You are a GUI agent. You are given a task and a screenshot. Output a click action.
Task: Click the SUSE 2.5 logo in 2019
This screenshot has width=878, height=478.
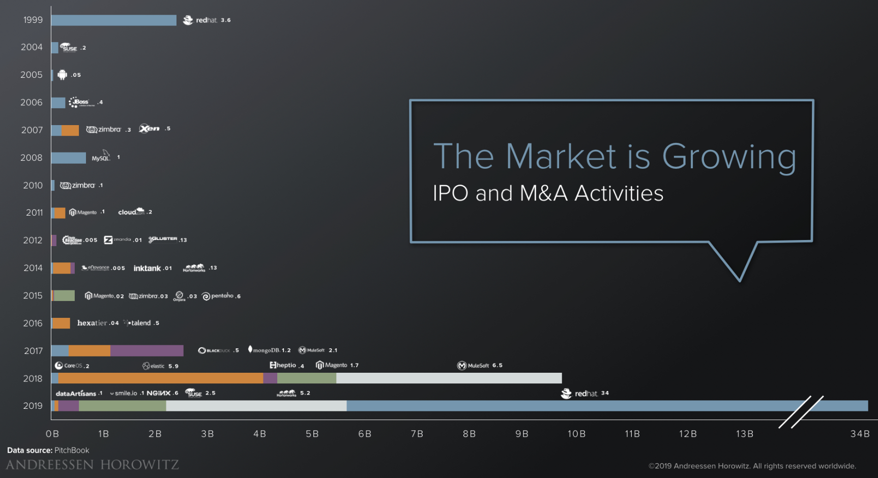pos(194,393)
